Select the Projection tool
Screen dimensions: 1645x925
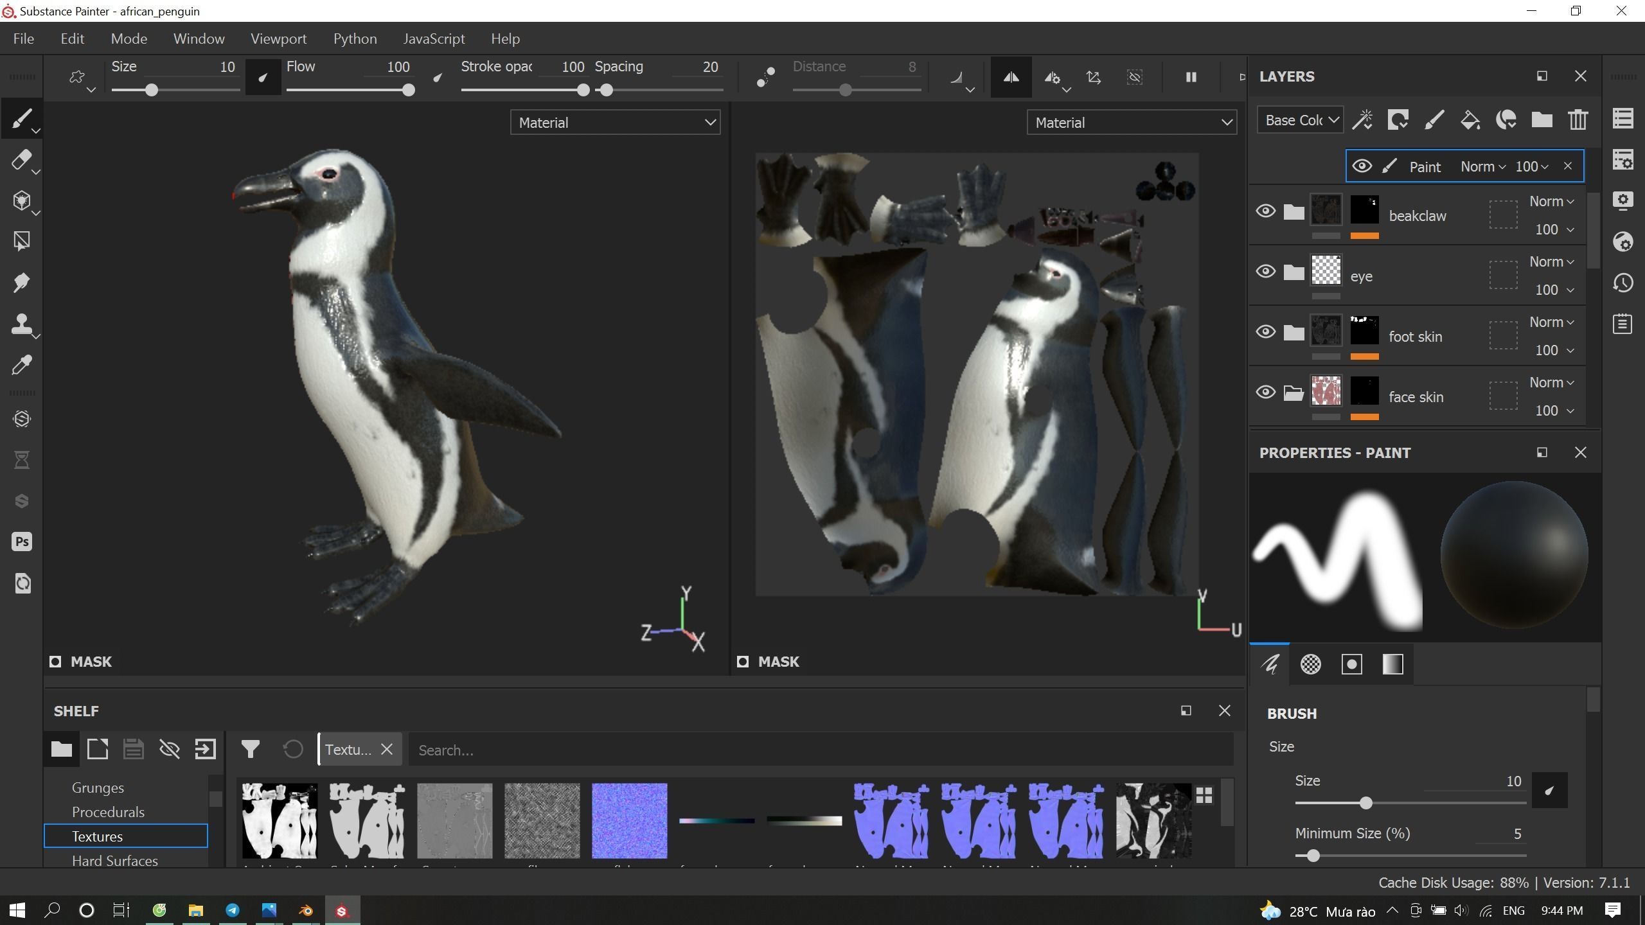(21, 201)
